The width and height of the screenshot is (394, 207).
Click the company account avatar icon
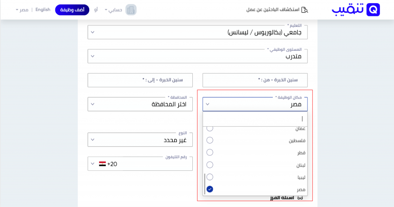(131, 10)
